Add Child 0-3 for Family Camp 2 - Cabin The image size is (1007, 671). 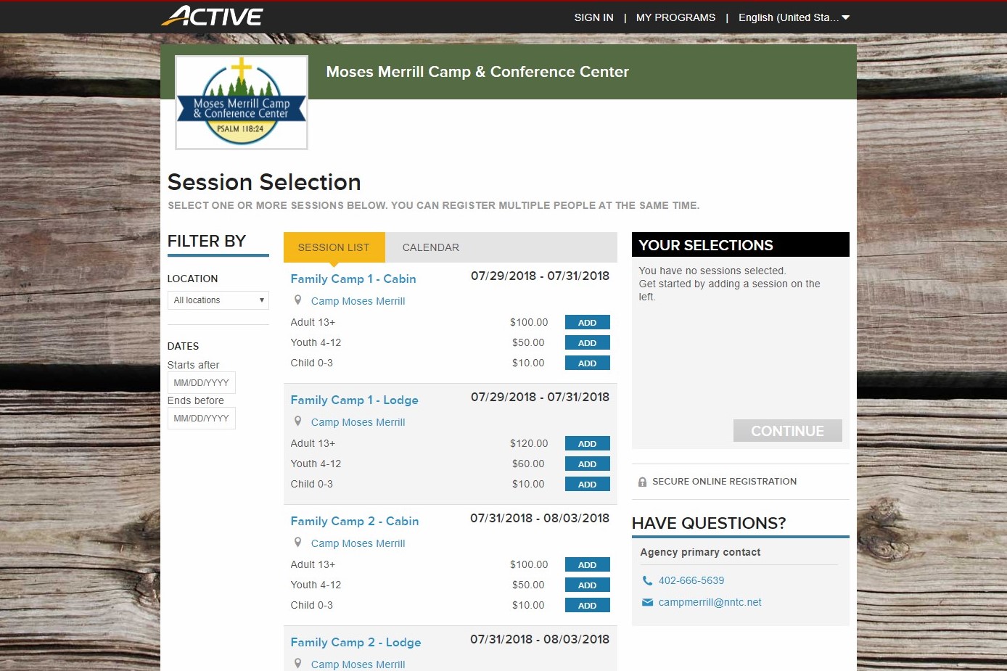point(587,606)
